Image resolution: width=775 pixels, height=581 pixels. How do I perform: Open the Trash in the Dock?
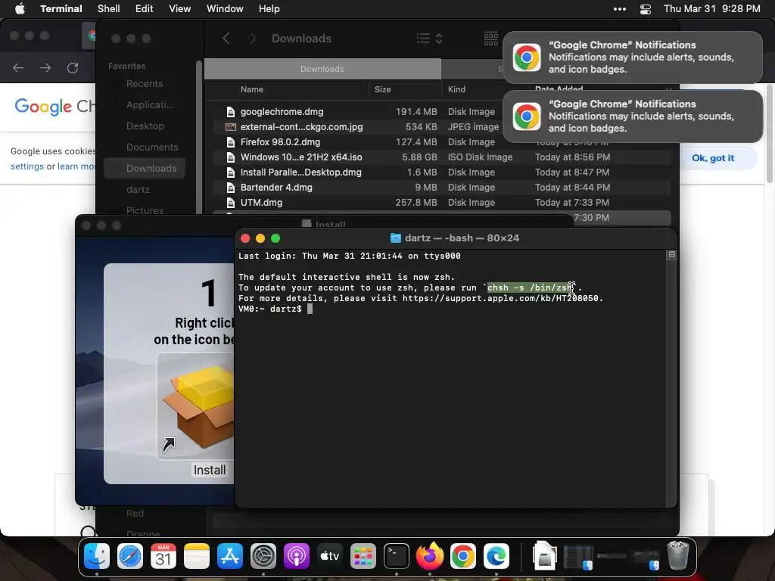[677, 556]
